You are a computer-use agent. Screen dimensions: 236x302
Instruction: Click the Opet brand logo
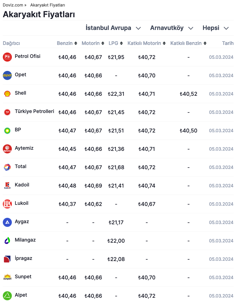click(7, 75)
